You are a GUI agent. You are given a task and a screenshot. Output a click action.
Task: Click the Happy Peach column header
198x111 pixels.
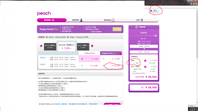(x=90, y=53)
